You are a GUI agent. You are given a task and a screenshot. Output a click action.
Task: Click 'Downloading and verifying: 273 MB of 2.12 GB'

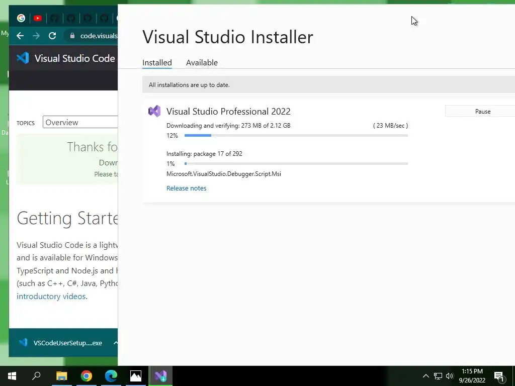click(x=228, y=125)
